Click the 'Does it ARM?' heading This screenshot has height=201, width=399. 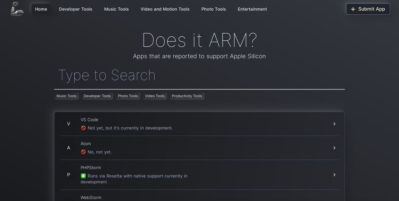(x=199, y=40)
